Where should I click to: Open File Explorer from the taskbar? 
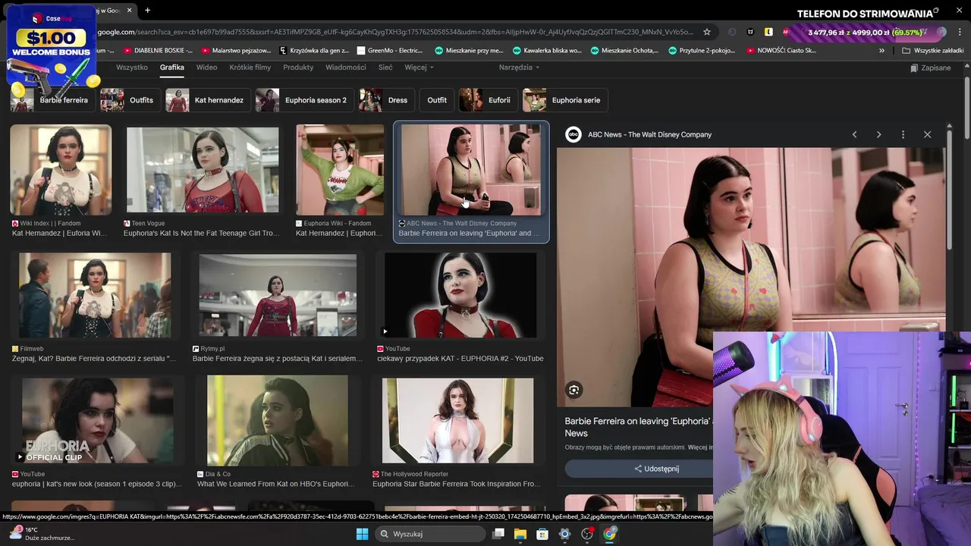point(520,534)
